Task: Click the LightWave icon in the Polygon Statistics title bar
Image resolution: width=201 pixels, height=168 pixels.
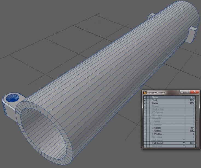Action: point(145,93)
